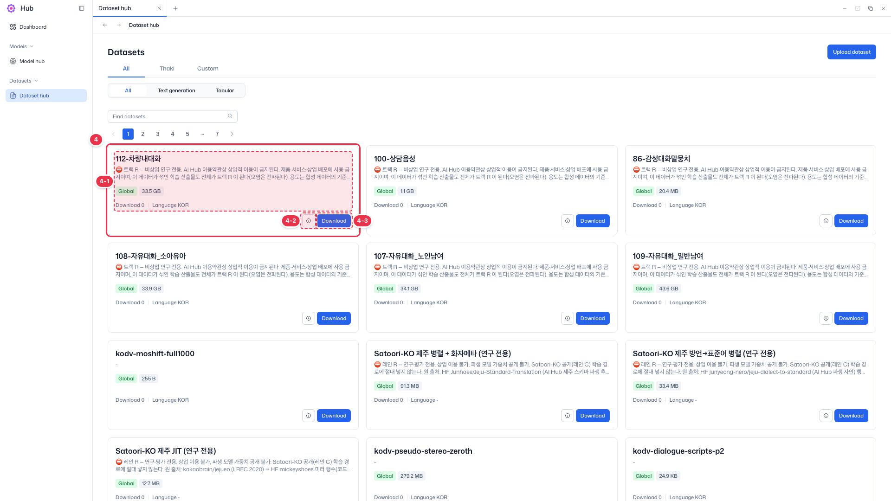Screen dimensions: 891x501
Task: Open info icon for 86-감성대화말뭉치
Action: (826, 221)
